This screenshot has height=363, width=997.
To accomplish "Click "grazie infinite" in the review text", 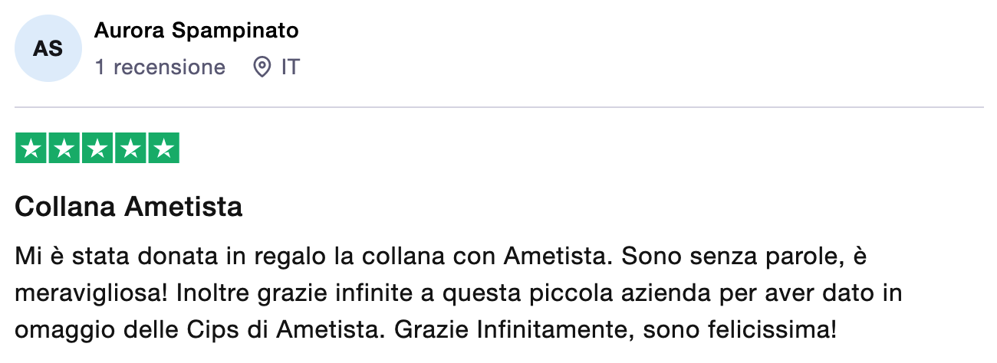I will [275, 293].
